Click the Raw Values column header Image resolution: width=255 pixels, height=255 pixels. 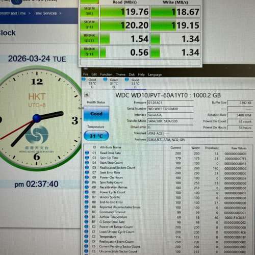coord(239,148)
